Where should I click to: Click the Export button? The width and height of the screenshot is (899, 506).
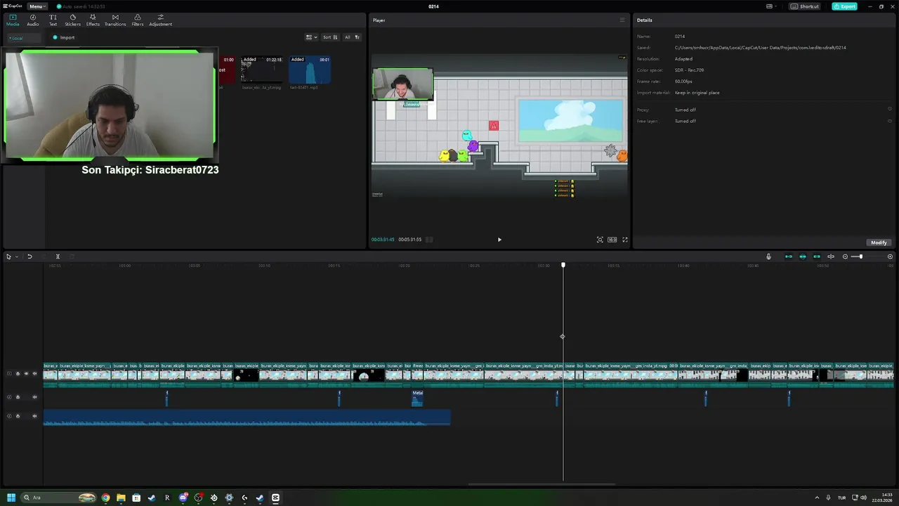(844, 6)
